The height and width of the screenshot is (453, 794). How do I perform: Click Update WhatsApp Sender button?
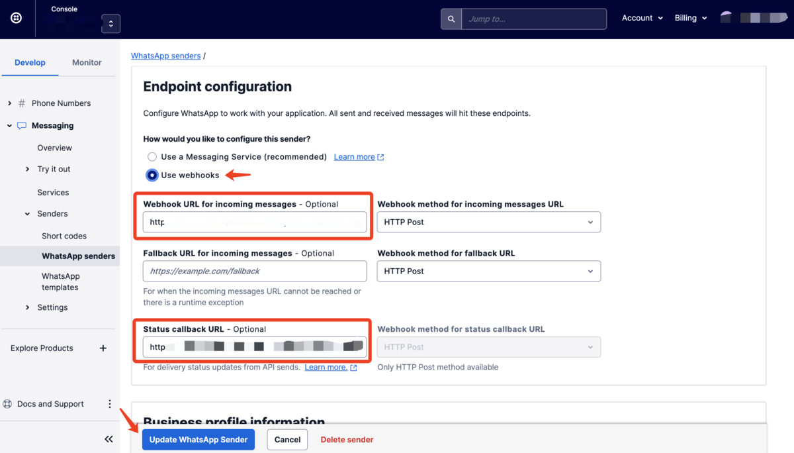click(x=198, y=440)
